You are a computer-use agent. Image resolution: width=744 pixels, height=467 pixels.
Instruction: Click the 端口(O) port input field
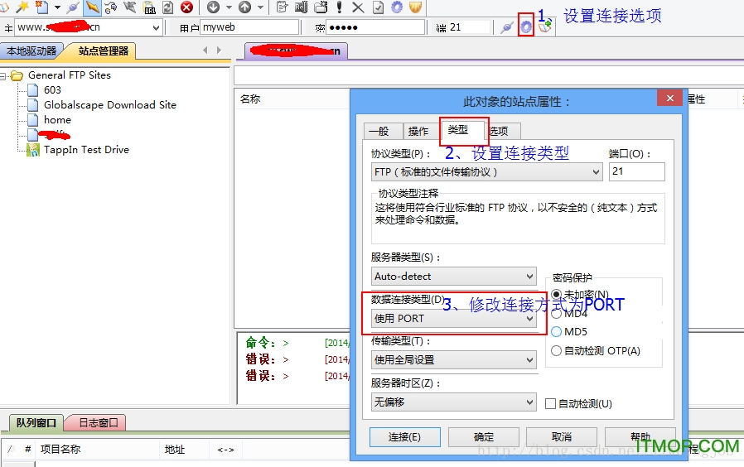tap(635, 172)
